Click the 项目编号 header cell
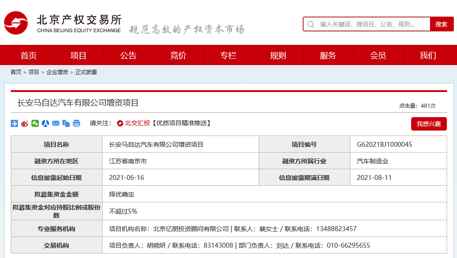The width and height of the screenshot is (457, 258). point(304,144)
